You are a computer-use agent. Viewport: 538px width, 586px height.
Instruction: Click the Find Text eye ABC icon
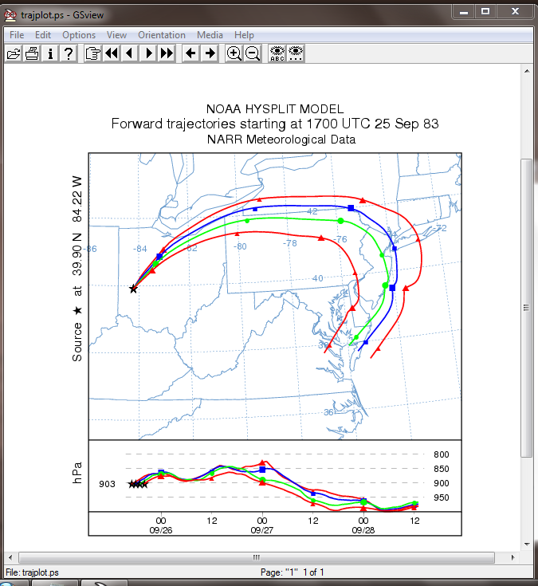[277, 53]
